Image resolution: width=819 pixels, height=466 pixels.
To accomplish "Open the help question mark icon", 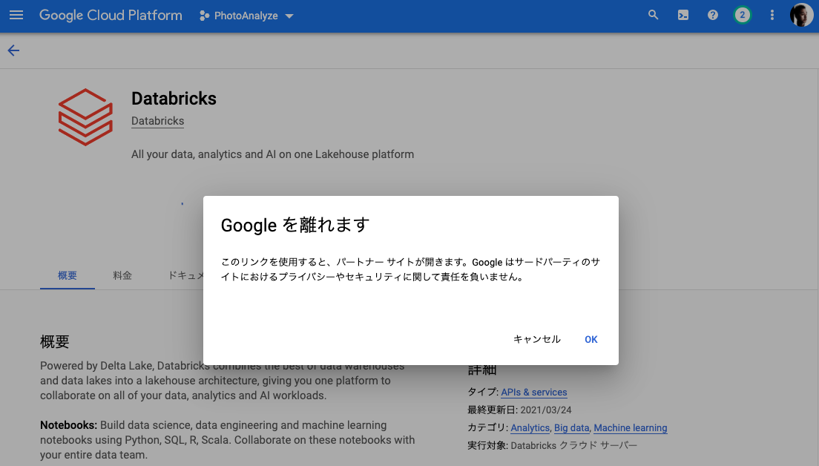I will tap(713, 15).
